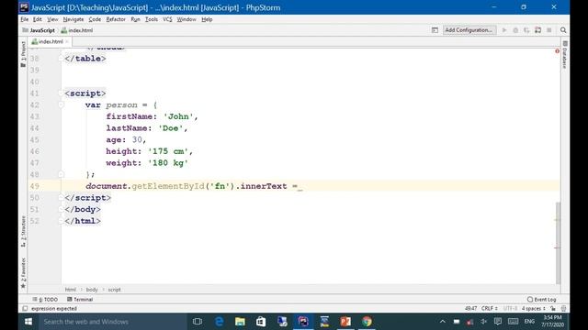This screenshot has width=588, height=330.
Task: Click the red error stripe mark on scrollbar
Action: tap(557, 247)
